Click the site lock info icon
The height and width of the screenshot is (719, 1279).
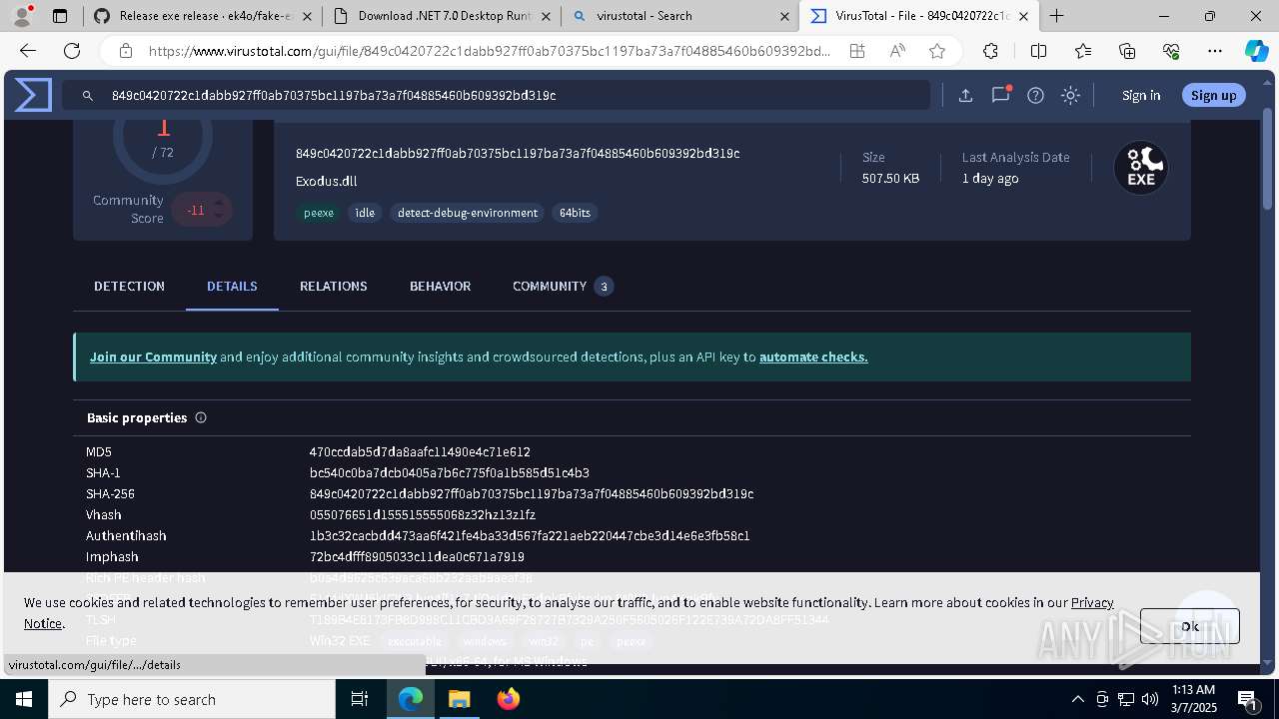125,51
